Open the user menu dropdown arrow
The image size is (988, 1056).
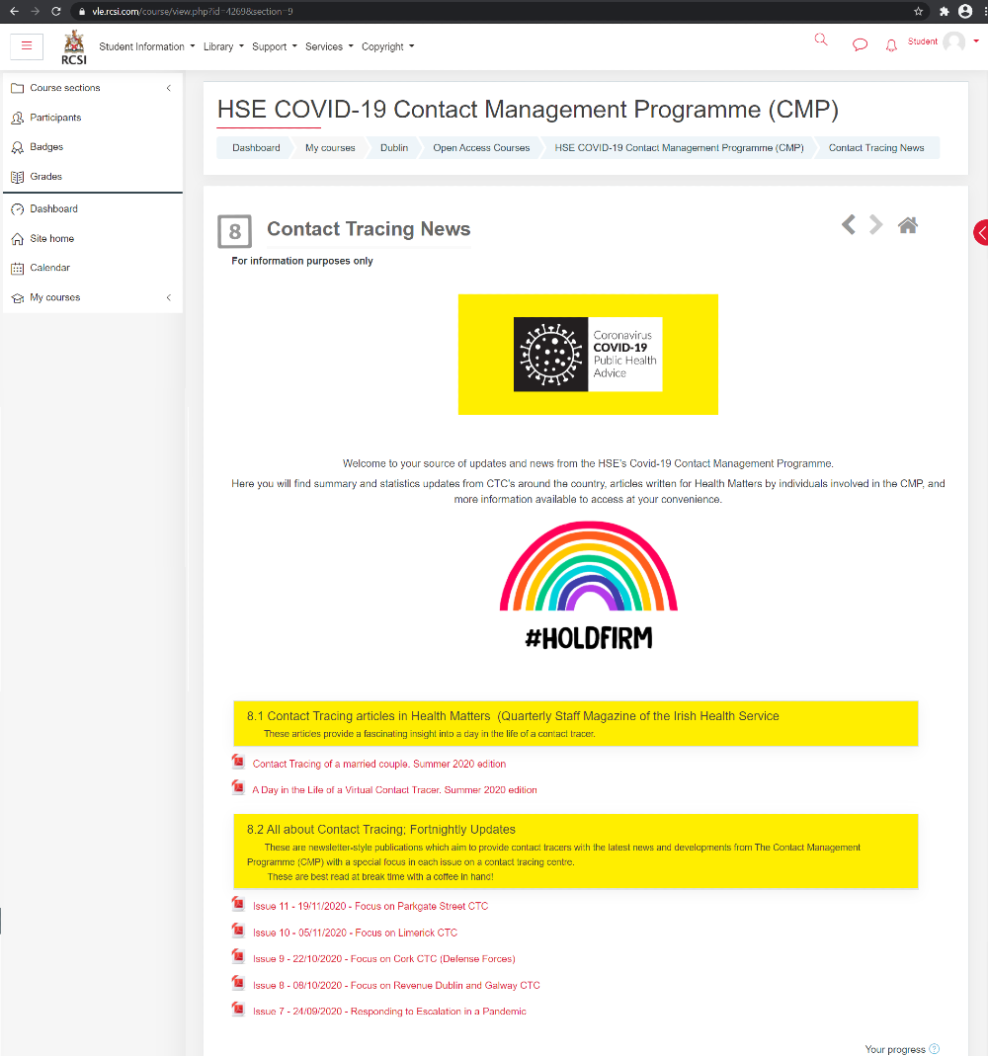pos(976,41)
